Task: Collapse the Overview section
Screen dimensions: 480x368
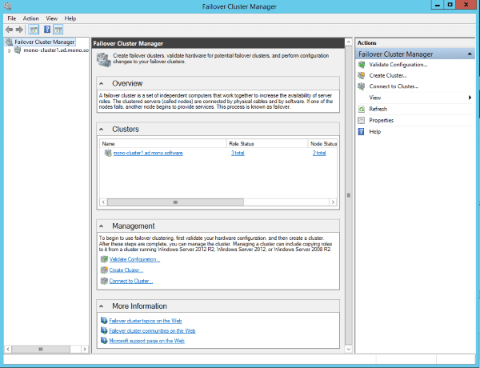Action: pyautogui.click(x=102, y=83)
